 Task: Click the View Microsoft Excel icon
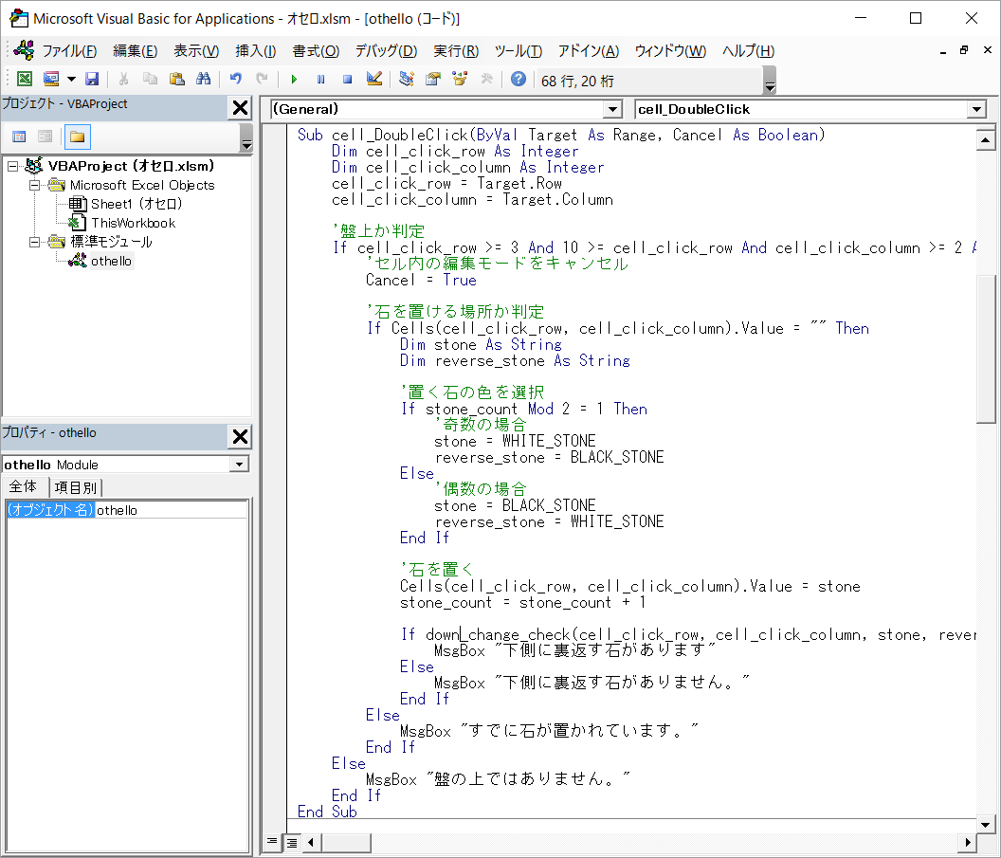tap(24, 80)
